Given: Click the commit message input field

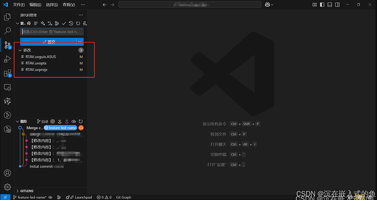Looking at the screenshot, I should (52, 32).
